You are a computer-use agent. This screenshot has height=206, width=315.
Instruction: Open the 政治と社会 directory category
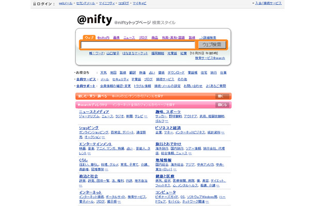click(89, 176)
